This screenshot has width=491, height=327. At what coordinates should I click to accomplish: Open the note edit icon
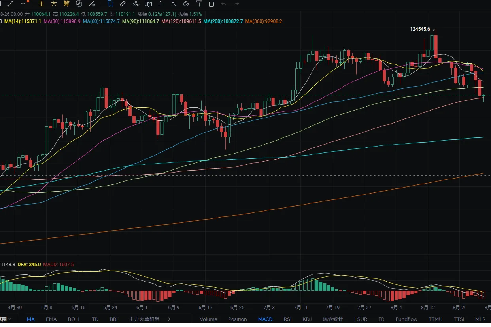pyautogui.click(x=174, y=4)
